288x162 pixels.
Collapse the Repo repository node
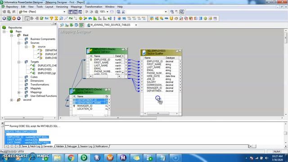(x=4, y=31)
